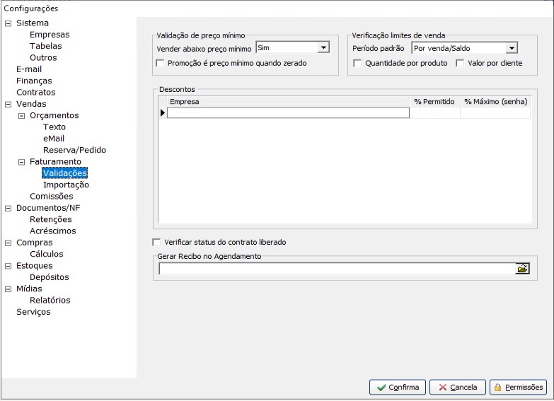Select the Compras tree label
Screen dimensions: 554x401
point(34,243)
